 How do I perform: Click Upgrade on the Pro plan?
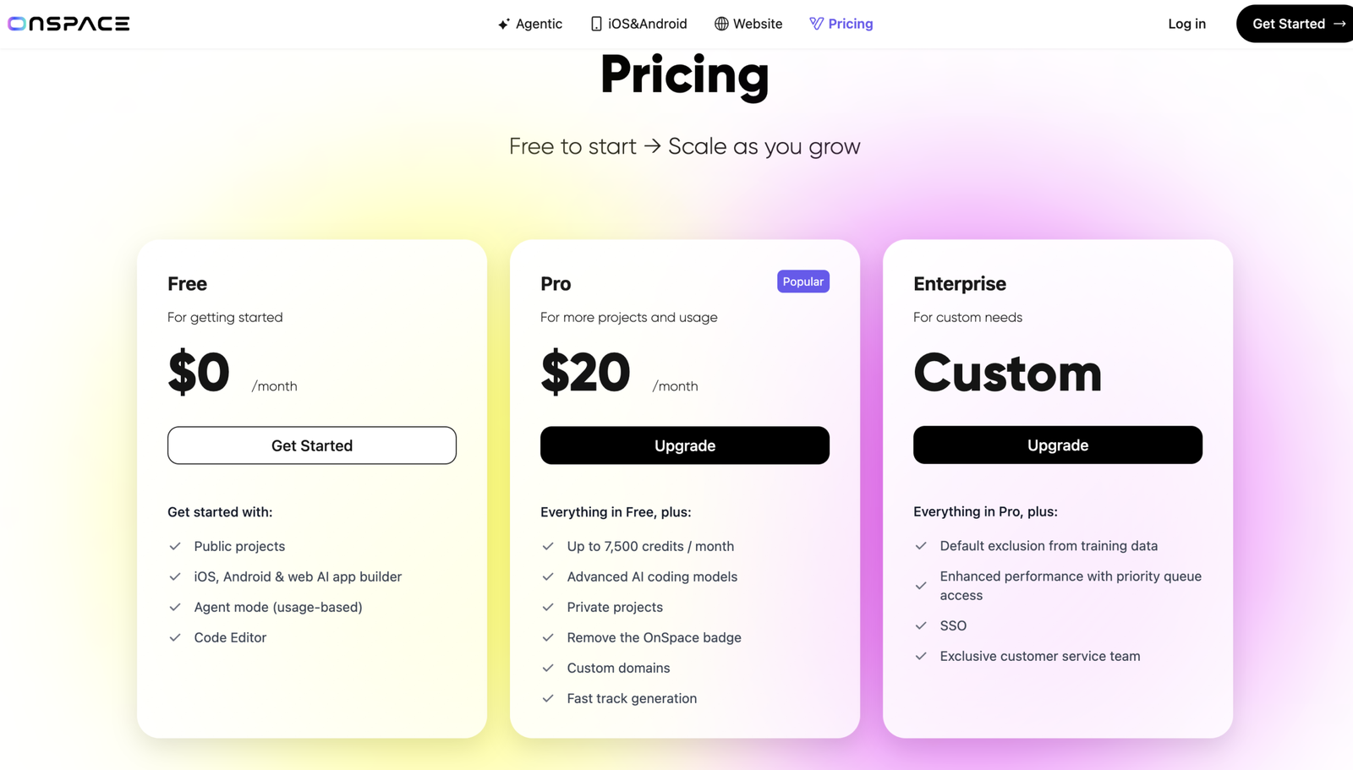[x=685, y=445]
